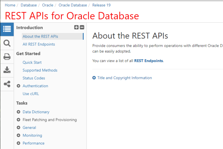Open the Quick Start topic
This screenshot has height=149, width=223.
click(x=32, y=62)
